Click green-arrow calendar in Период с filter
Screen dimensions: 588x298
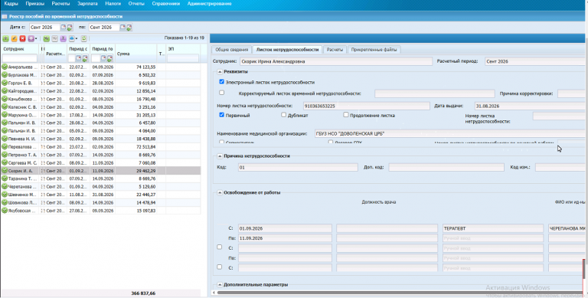click(x=85, y=58)
